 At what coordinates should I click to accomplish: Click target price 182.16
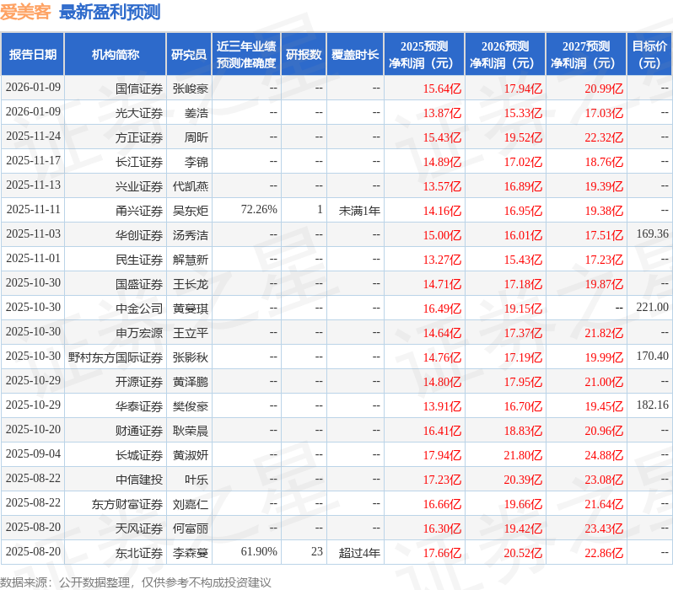click(x=653, y=405)
